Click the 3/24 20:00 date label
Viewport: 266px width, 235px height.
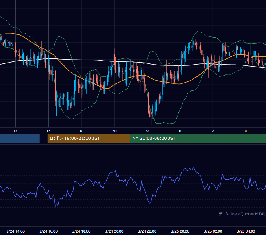pyautogui.click(x=114, y=231)
